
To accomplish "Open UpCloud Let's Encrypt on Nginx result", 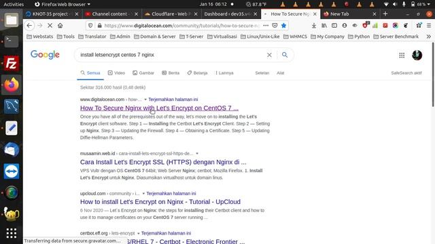I will coord(160,202).
